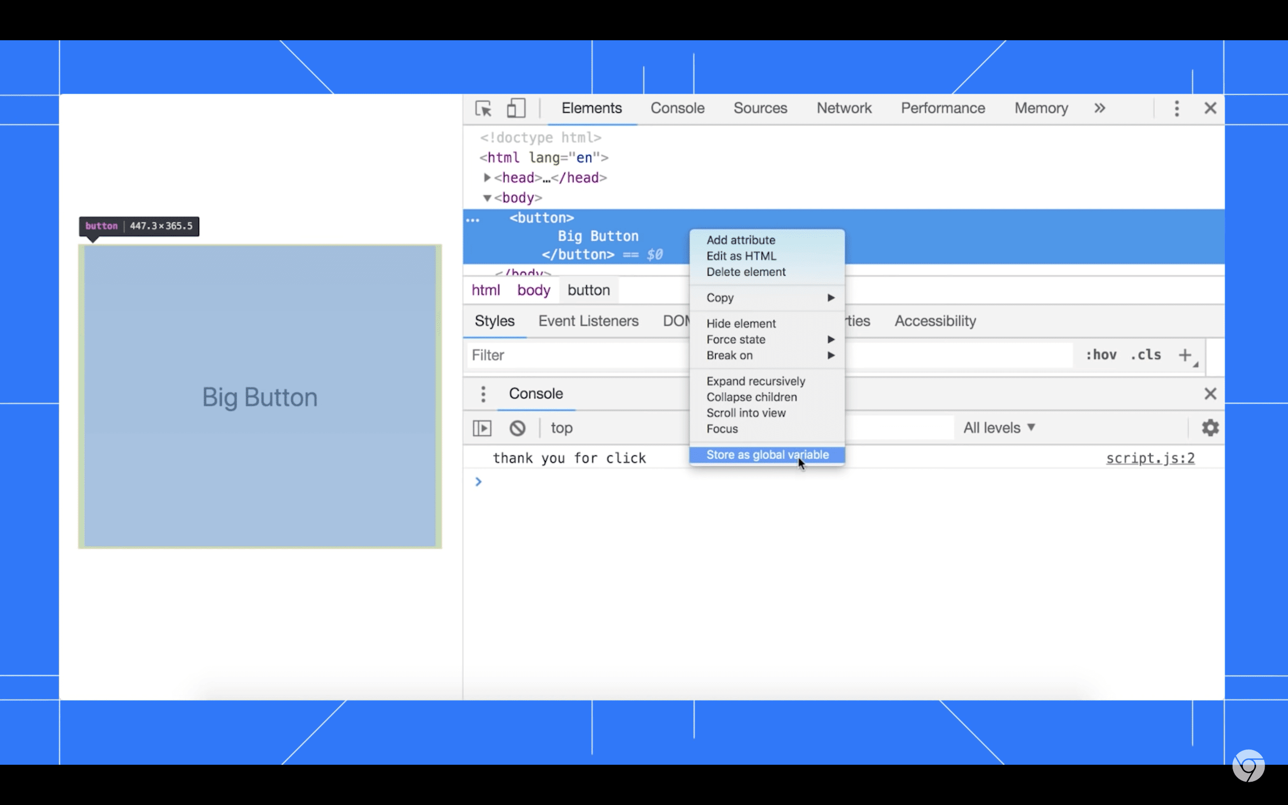Click the block request icon in Console
The width and height of the screenshot is (1288, 805).
tap(516, 427)
